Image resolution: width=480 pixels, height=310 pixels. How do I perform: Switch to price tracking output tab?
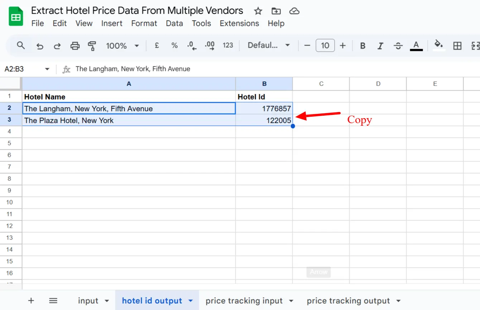click(x=348, y=301)
